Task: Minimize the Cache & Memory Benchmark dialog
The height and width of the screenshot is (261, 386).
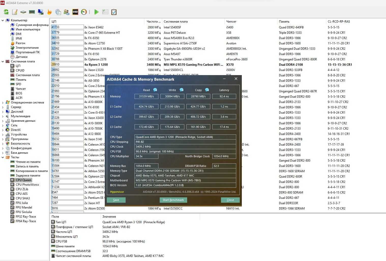Action: 224,79
